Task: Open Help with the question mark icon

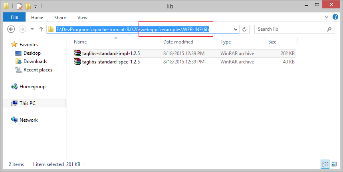Action: click(335, 17)
